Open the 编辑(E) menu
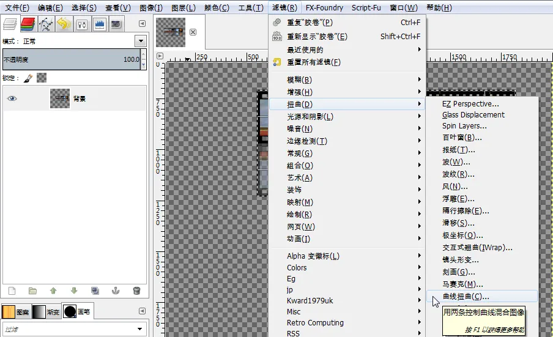Viewport: 553px width, 337px height. 50,8
